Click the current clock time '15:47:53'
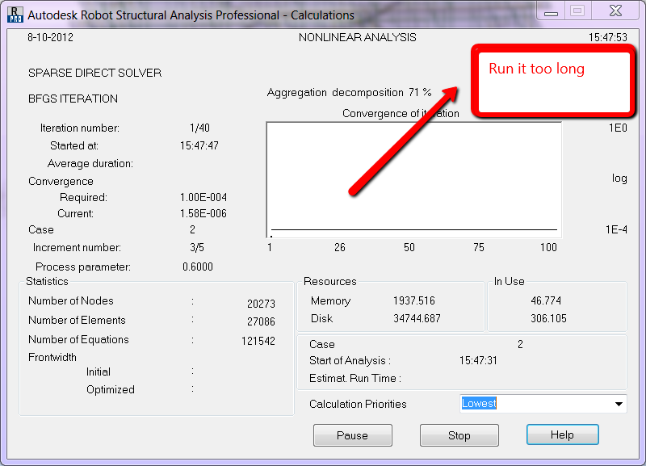 (x=608, y=37)
